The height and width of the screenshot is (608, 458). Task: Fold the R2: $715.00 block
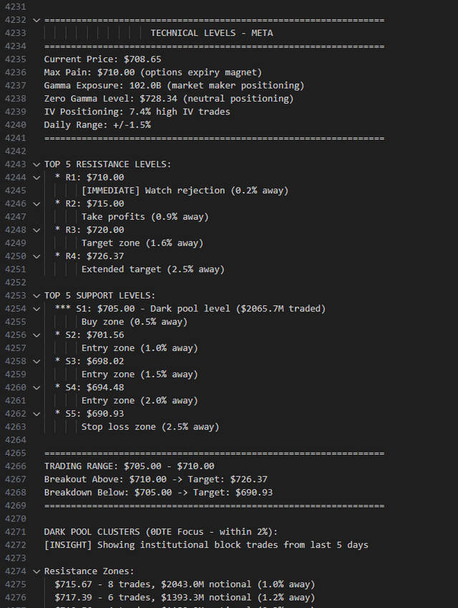36,204
